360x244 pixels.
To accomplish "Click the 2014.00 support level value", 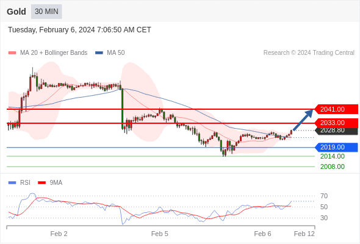I will [333, 157].
